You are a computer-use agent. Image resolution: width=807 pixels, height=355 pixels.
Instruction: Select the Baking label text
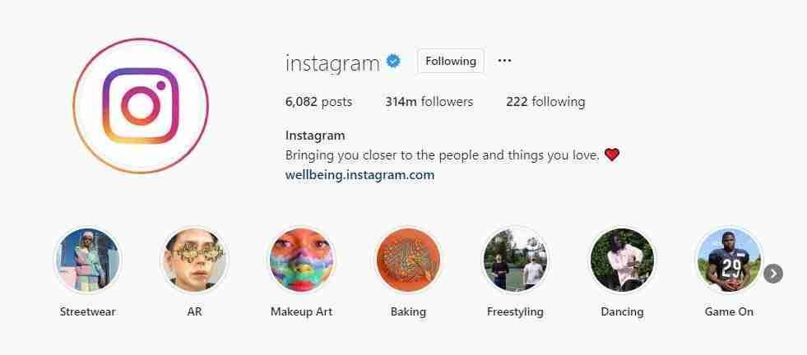pos(408,311)
